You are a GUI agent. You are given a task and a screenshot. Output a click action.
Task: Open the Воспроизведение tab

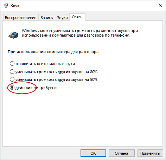[x=21, y=18]
